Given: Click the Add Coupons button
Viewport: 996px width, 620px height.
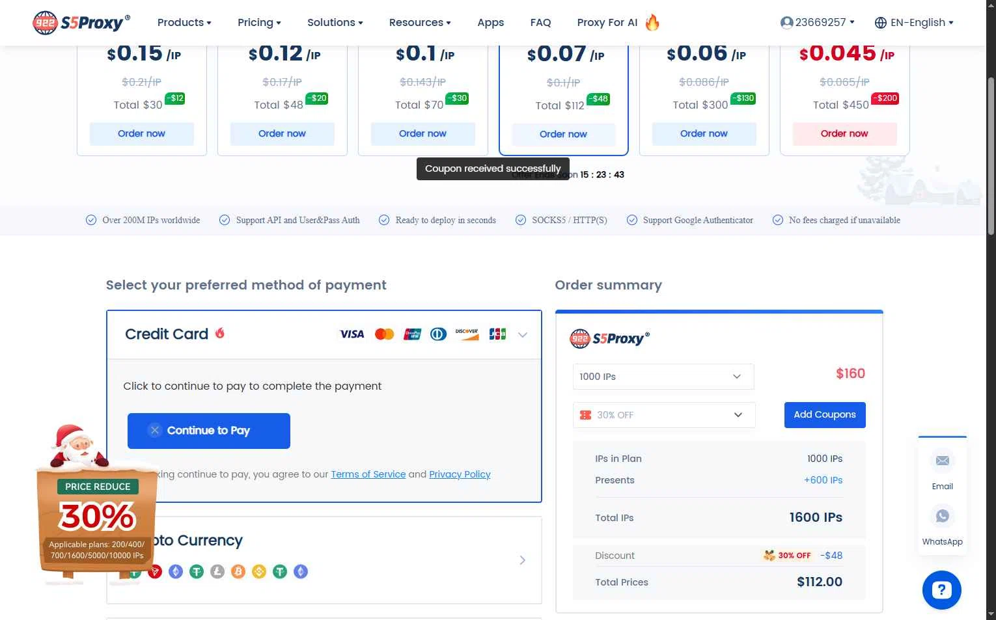Looking at the screenshot, I should click(x=825, y=415).
